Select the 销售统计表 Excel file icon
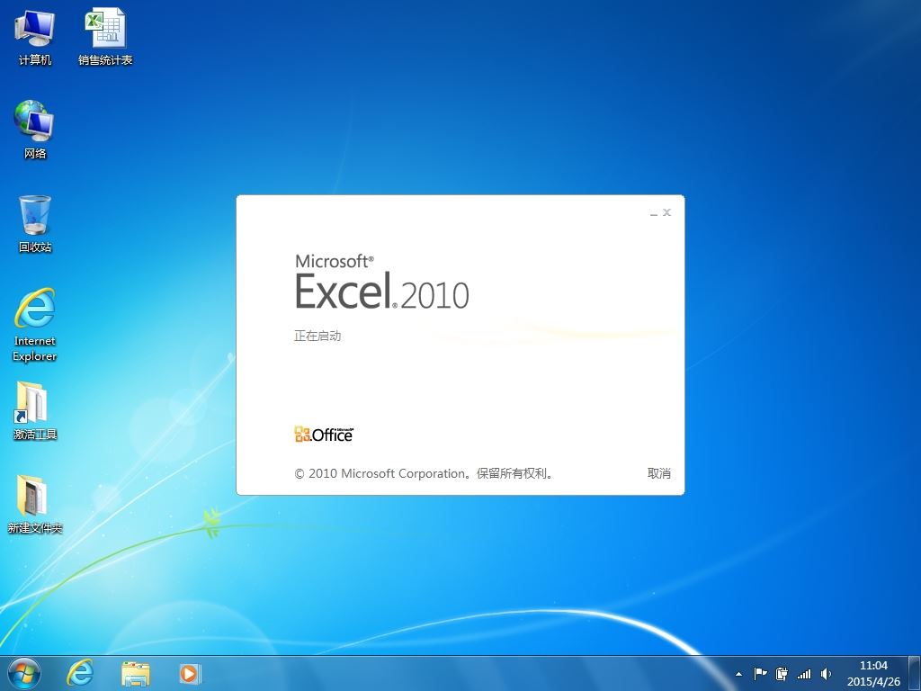Image resolution: width=921 pixels, height=691 pixels. (105, 37)
